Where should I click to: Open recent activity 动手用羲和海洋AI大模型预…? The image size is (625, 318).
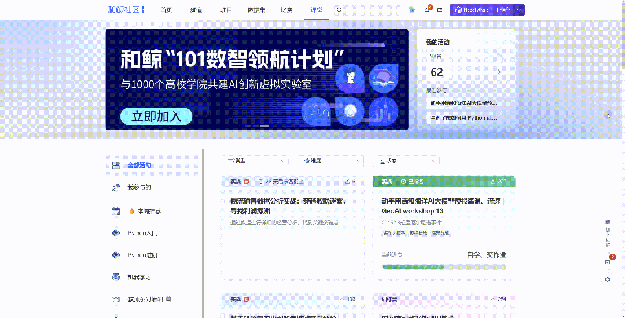click(464, 103)
